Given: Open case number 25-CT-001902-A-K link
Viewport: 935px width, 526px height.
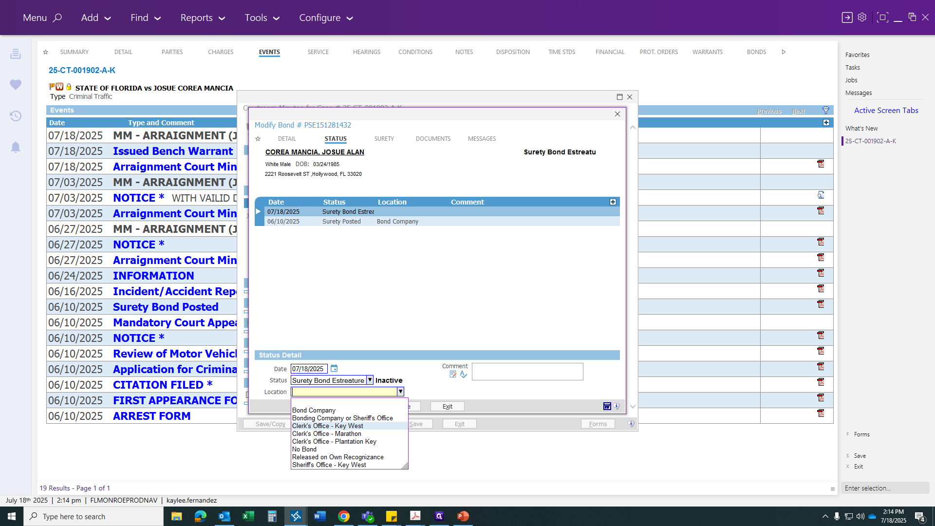Looking at the screenshot, I should point(82,70).
